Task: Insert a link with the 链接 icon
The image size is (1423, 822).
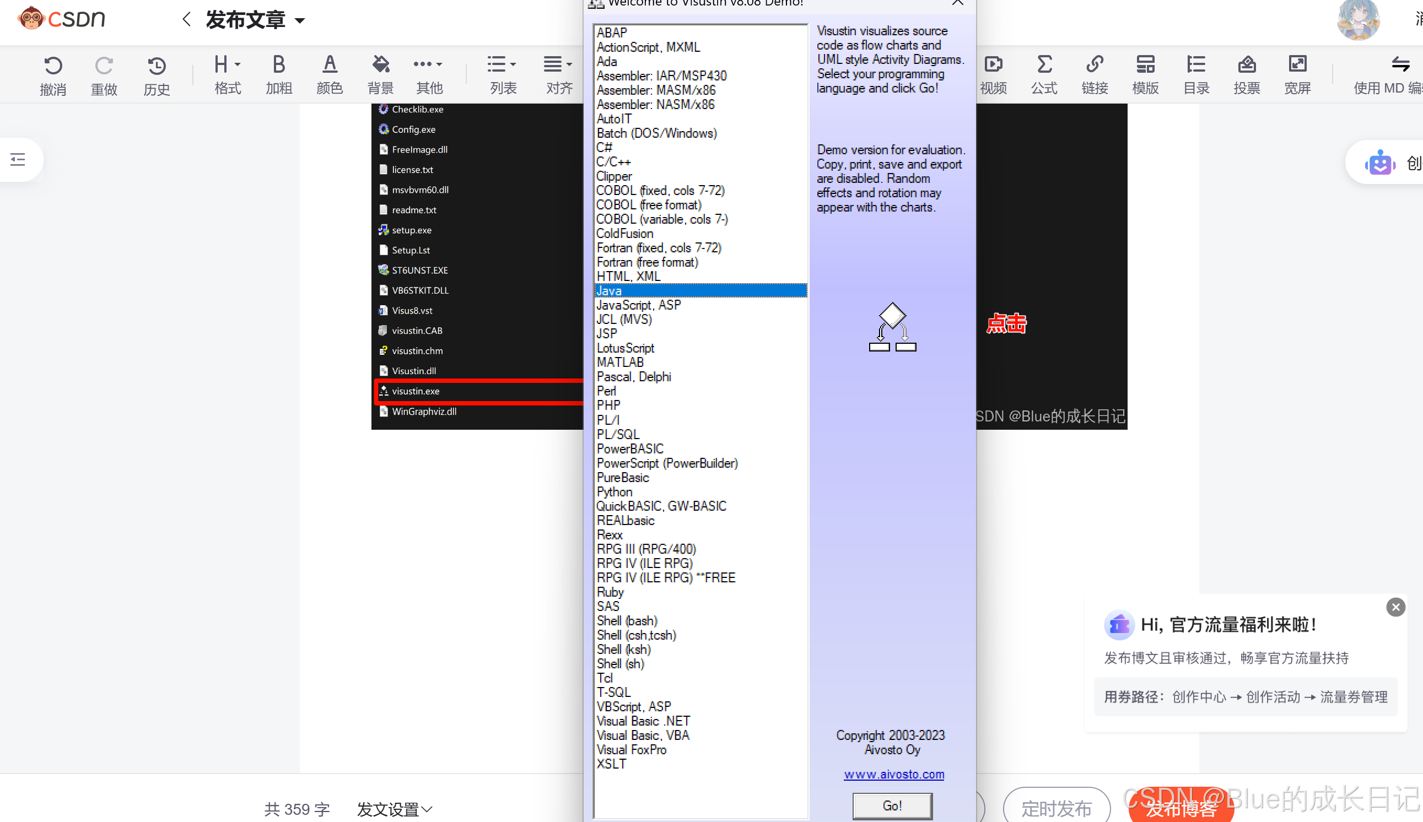Action: [1095, 64]
